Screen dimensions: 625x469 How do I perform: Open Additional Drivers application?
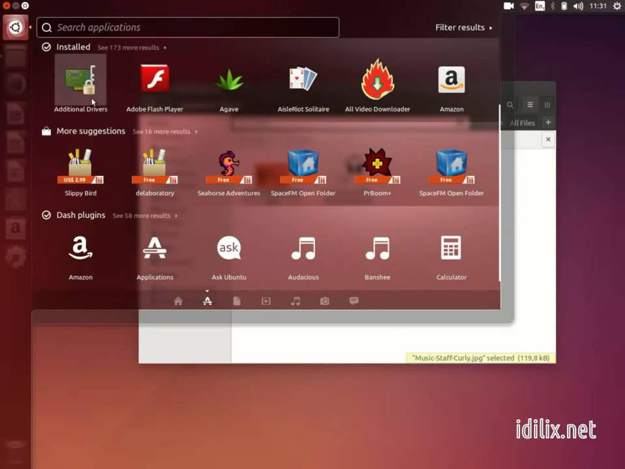[x=81, y=84]
